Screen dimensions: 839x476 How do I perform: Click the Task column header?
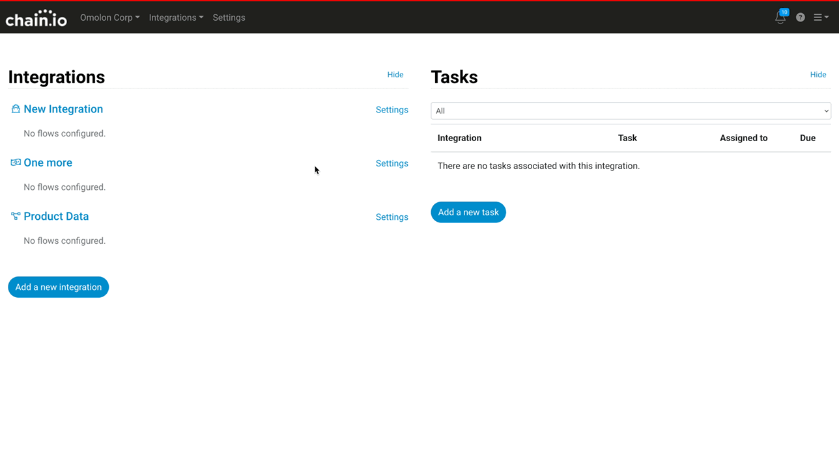pyautogui.click(x=627, y=138)
